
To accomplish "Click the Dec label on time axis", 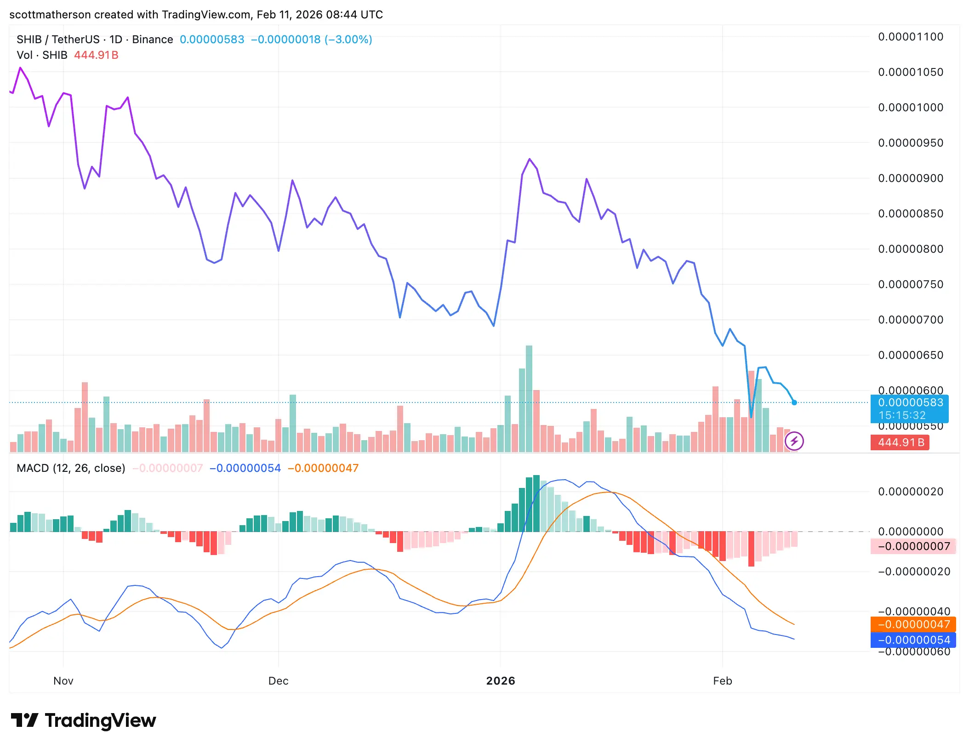I will [278, 681].
